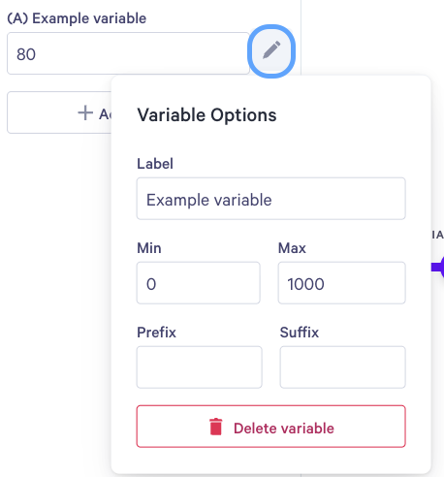Click the Label caption above the text field
This screenshot has height=477, width=444.
(x=155, y=164)
